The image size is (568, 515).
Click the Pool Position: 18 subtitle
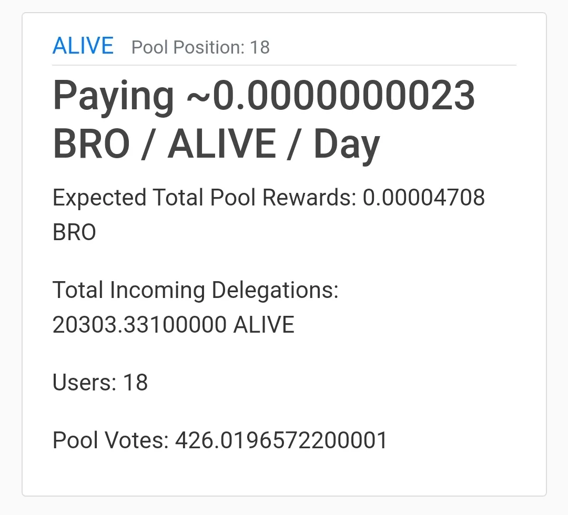coord(200,47)
